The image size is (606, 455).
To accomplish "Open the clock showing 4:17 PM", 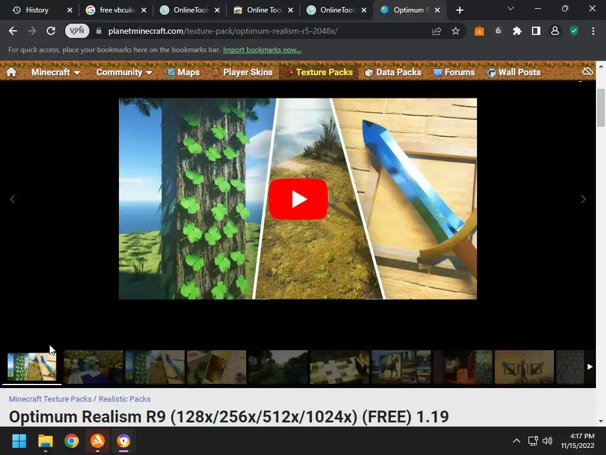I will 578,441.
